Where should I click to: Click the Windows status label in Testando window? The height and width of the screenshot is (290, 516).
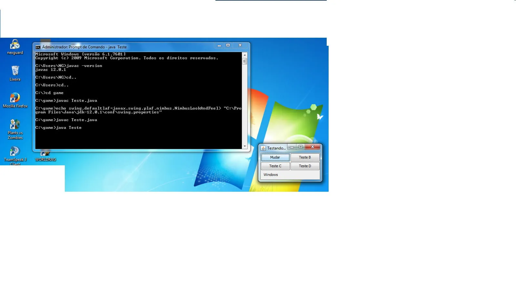[270, 175]
